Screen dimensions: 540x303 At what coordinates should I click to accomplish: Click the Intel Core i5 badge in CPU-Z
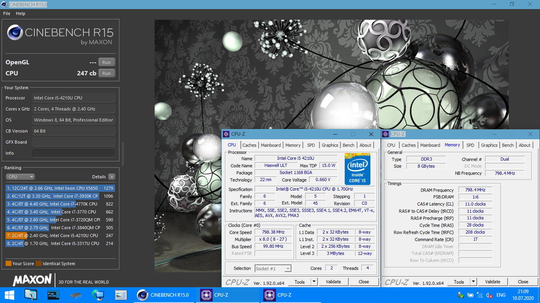tap(357, 169)
